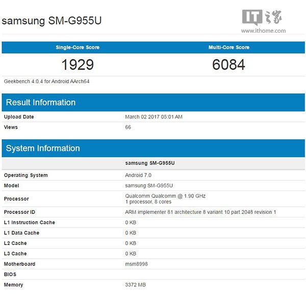Click the 'Model' row label
This screenshot has width=306, height=294.
(12, 186)
